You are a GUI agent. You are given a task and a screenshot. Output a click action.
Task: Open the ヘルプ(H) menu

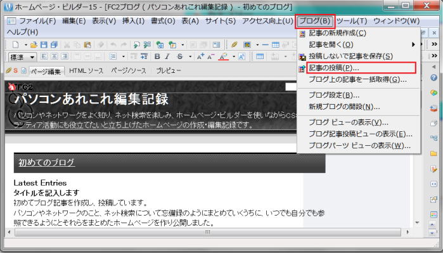23,32
